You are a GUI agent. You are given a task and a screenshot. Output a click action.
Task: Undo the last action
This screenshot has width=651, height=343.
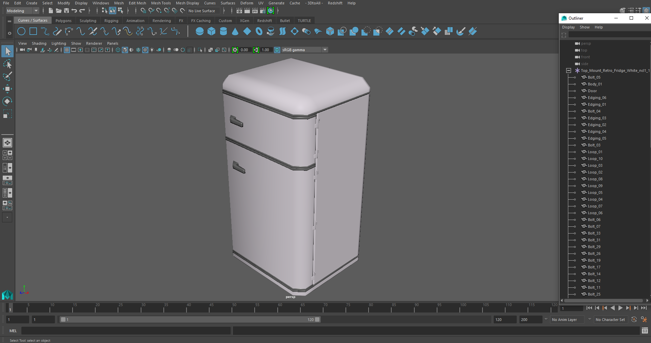tap(74, 11)
